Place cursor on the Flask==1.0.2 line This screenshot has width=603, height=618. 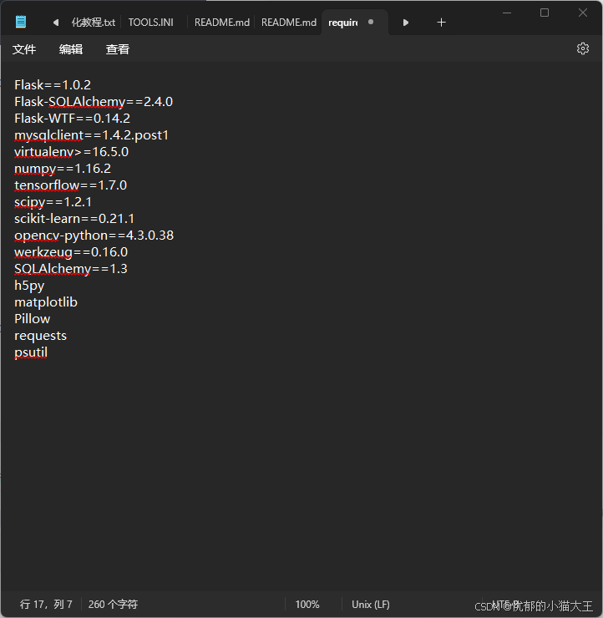coord(53,84)
